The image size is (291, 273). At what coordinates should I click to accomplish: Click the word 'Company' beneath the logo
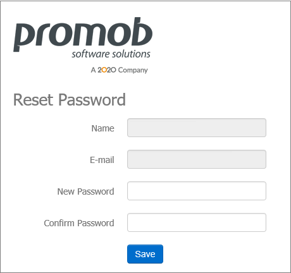coord(133,70)
